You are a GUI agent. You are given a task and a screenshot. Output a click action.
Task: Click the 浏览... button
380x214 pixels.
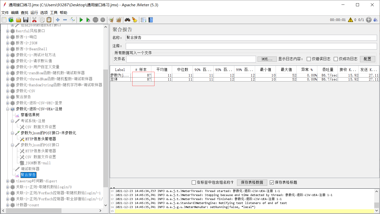[267, 59]
